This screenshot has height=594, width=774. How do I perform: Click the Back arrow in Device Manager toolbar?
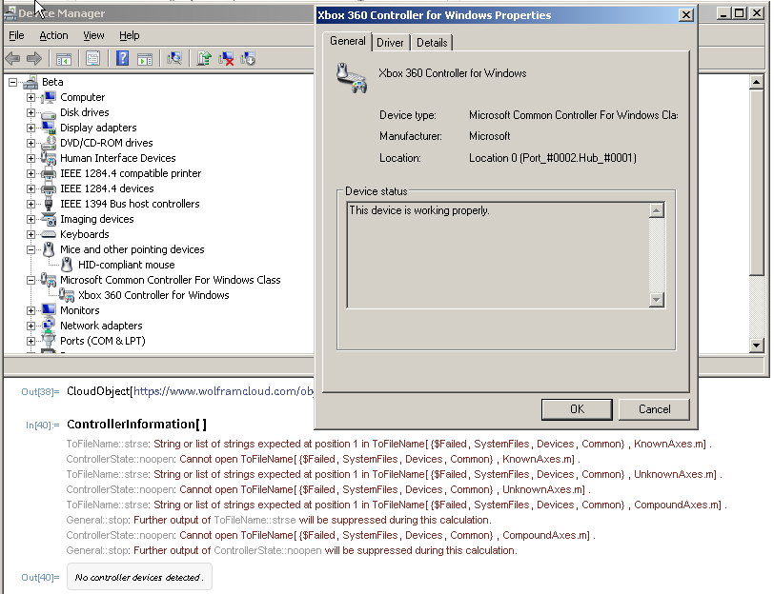click(x=12, y=59)
